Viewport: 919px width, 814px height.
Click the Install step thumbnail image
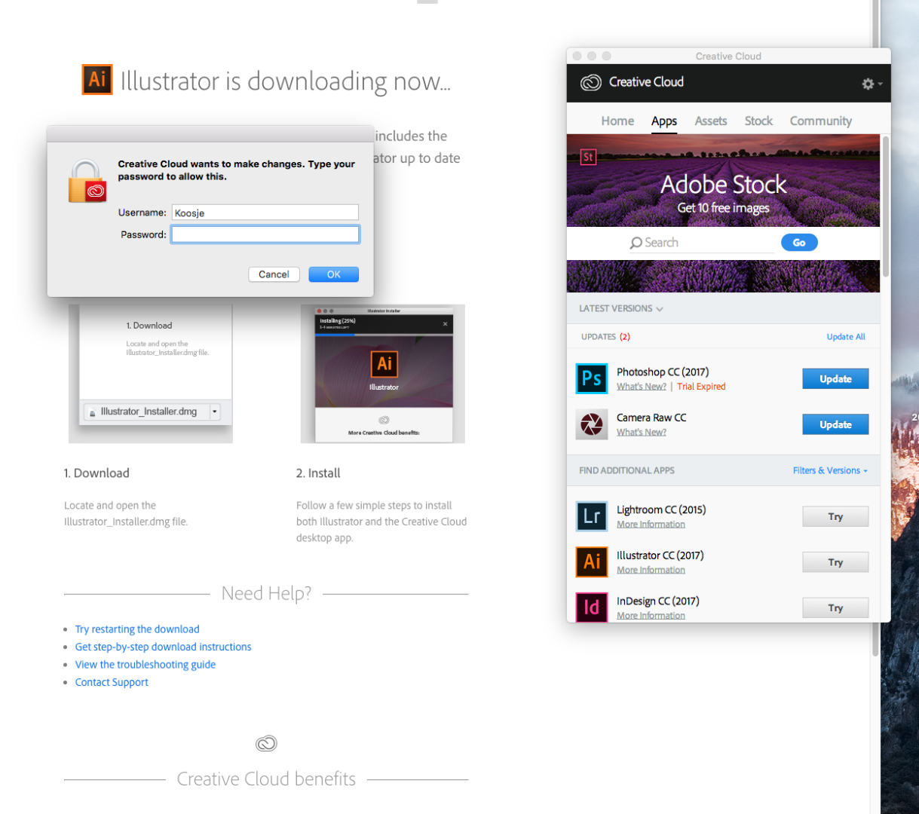383,374
